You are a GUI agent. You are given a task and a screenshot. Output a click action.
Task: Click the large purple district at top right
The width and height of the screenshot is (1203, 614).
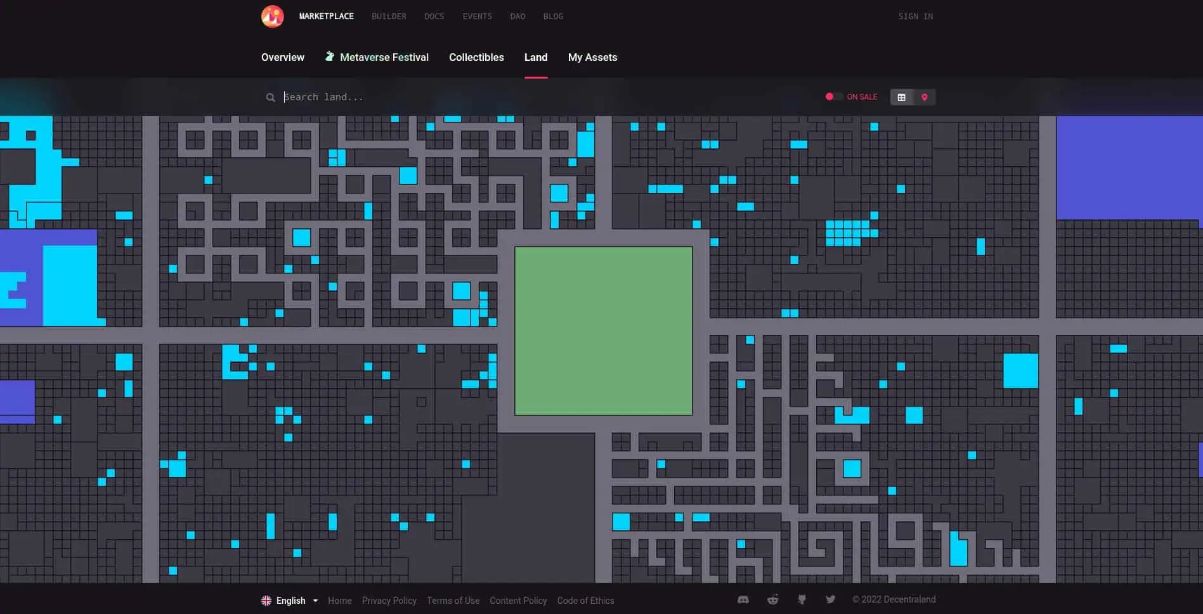1129,167
